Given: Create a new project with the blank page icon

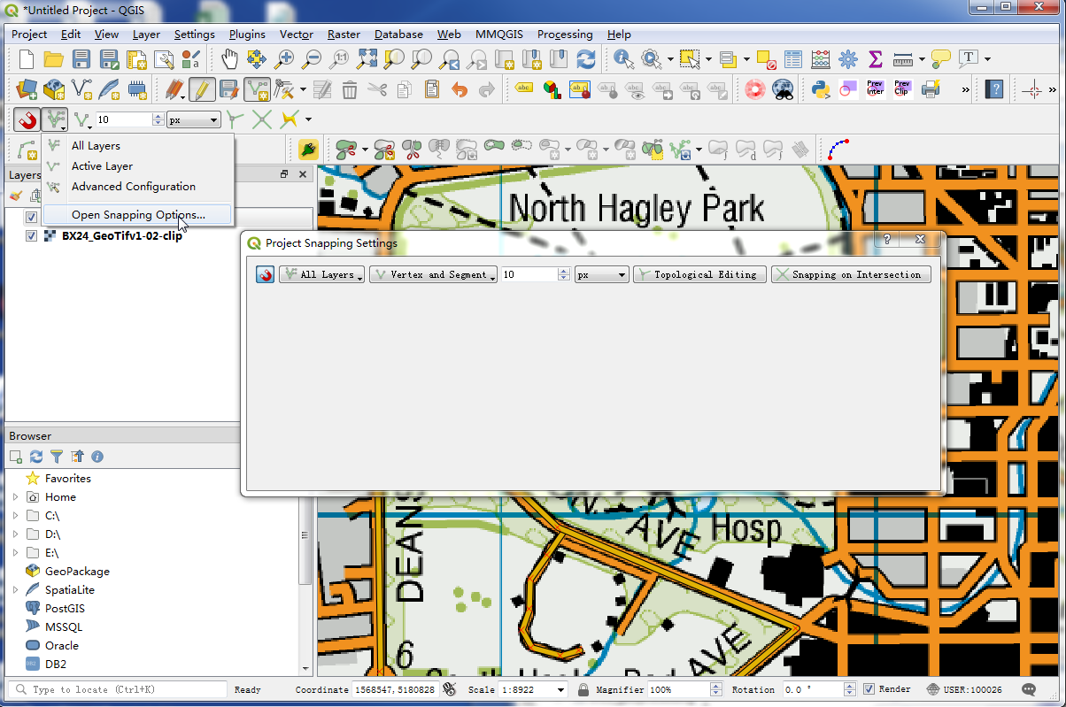Looking at the screenshot, I should coord(27,59).
